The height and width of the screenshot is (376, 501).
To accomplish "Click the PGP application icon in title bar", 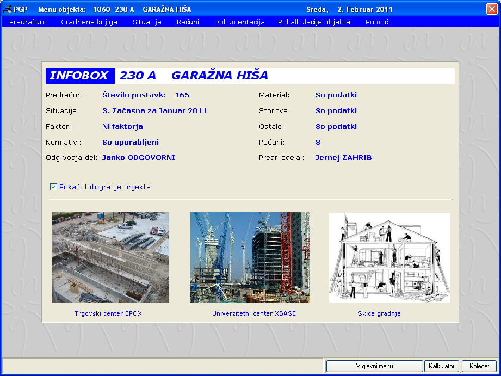I will tap(8, 9).
